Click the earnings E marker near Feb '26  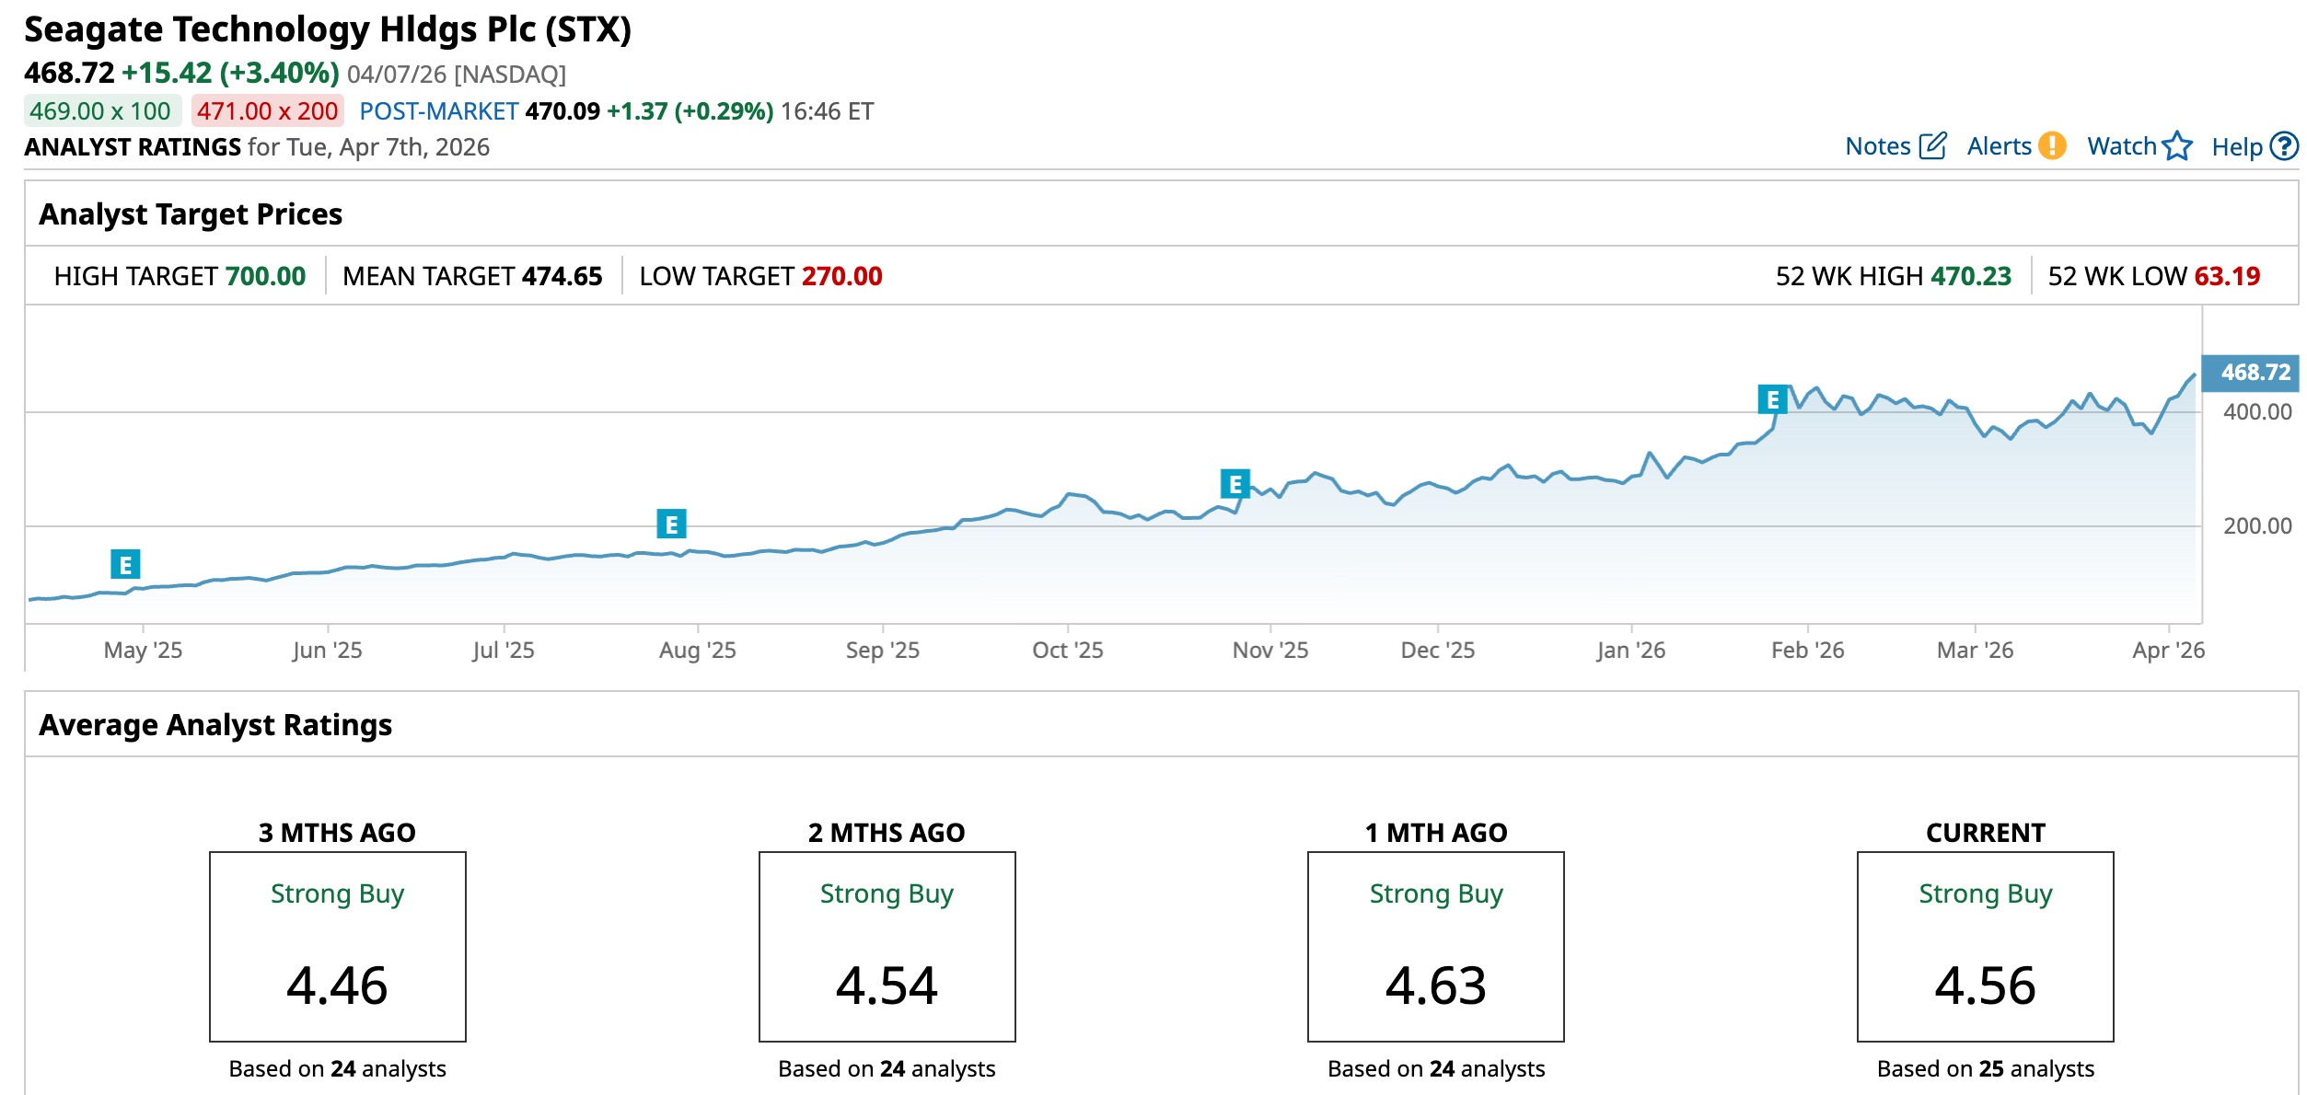[x=1772, y=399]
